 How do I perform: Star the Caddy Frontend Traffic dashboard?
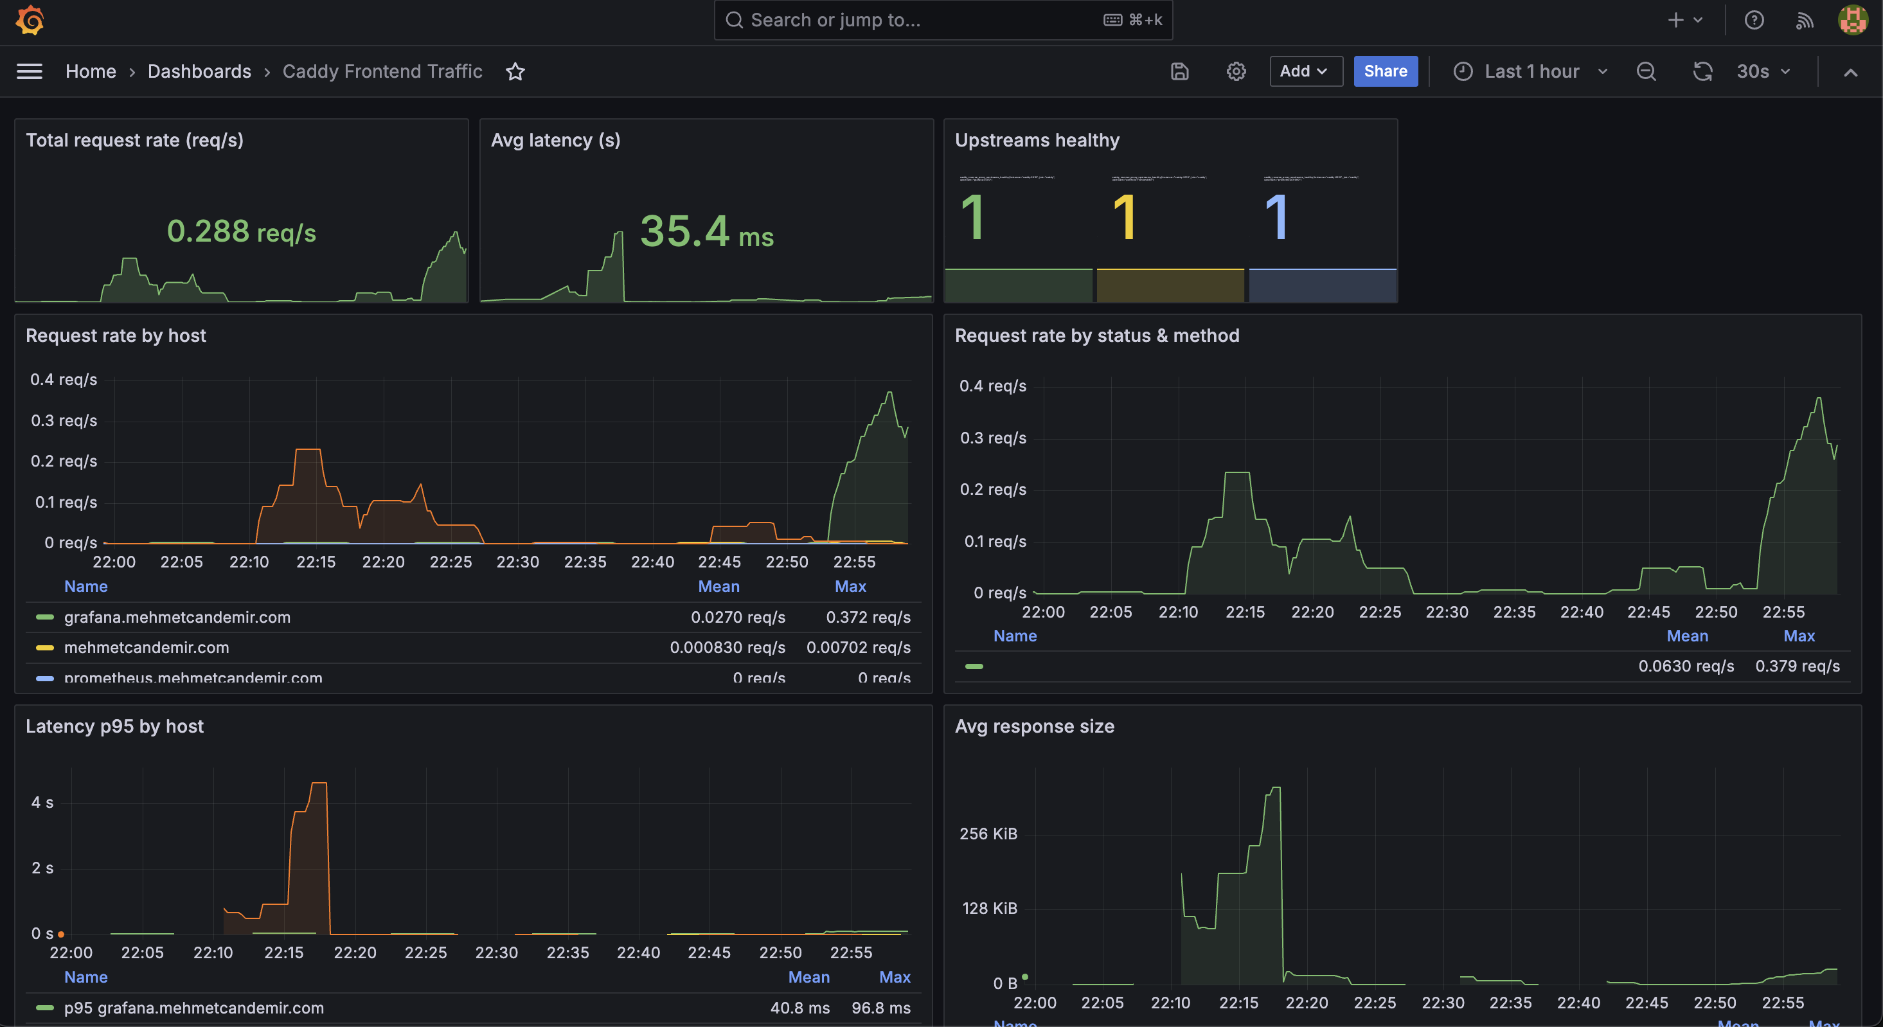(x=515, y=71)
